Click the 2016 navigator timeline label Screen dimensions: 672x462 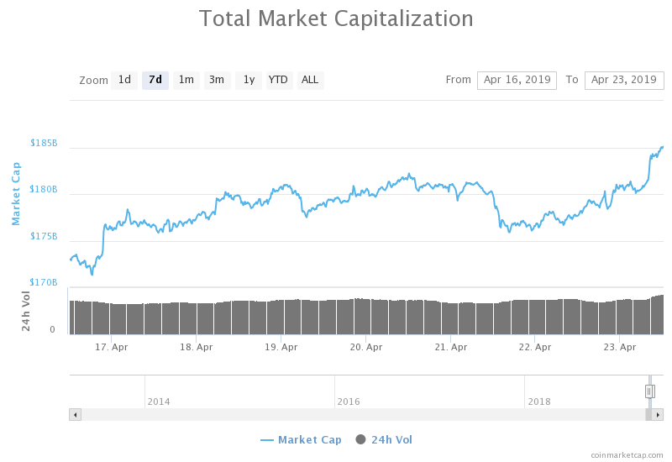(349, 402)
